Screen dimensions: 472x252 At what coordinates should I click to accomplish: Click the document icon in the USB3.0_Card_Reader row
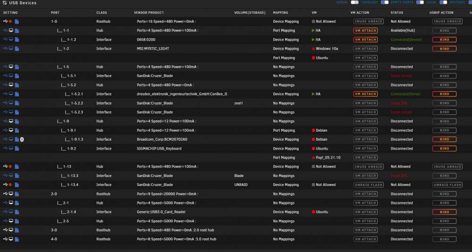[x=17, y=212]
